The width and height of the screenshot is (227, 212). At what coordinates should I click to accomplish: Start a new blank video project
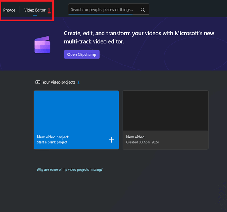[x=76, y=120]
